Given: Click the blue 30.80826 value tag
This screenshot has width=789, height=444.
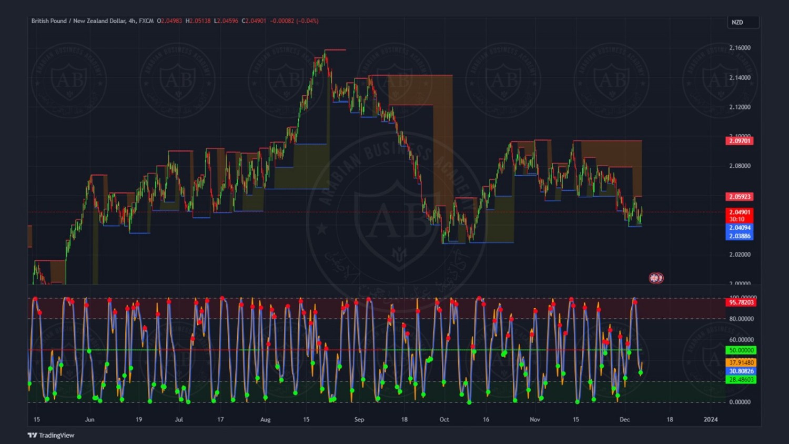Looking at the screenshot, I should coord(741,371).
